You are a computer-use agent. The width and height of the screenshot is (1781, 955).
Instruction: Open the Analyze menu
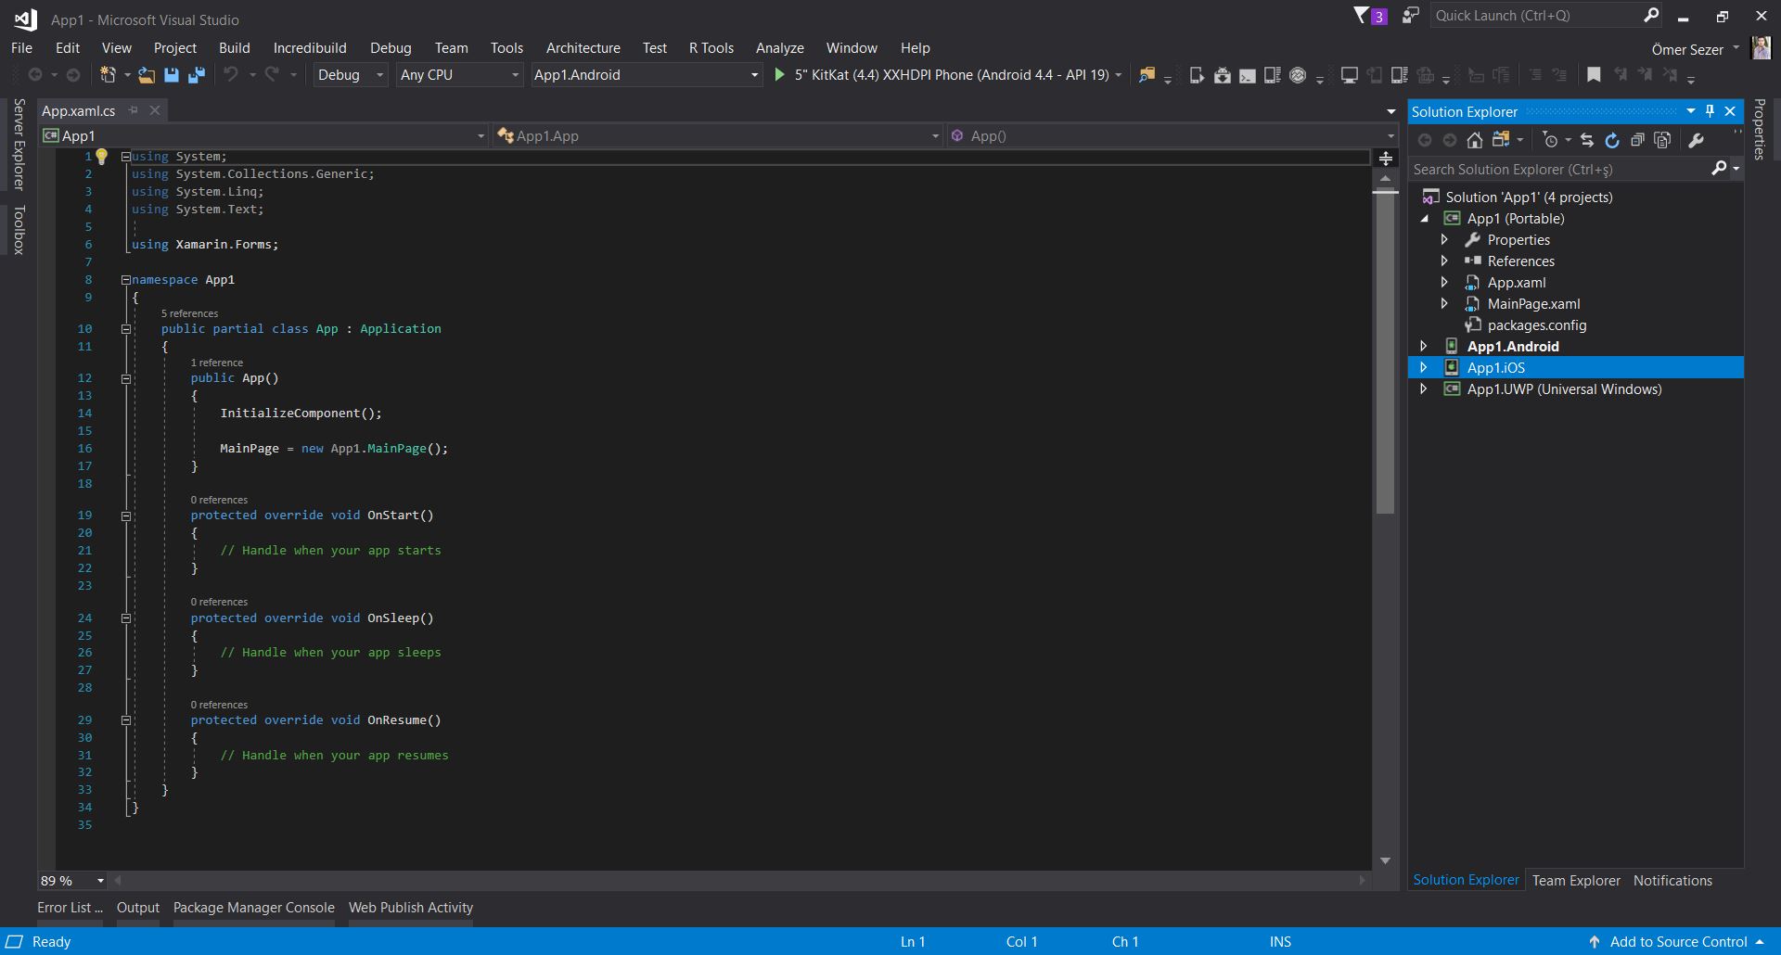[779, 47]
